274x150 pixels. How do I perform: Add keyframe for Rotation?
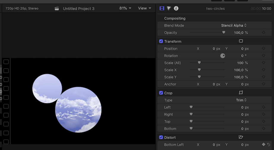(x=264, y=55)
